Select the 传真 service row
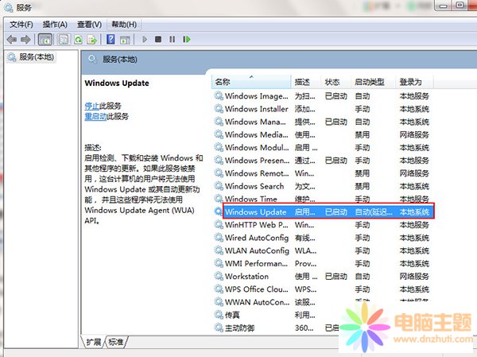The width and height of the screenshot is (477, 357). coord(276,315)
